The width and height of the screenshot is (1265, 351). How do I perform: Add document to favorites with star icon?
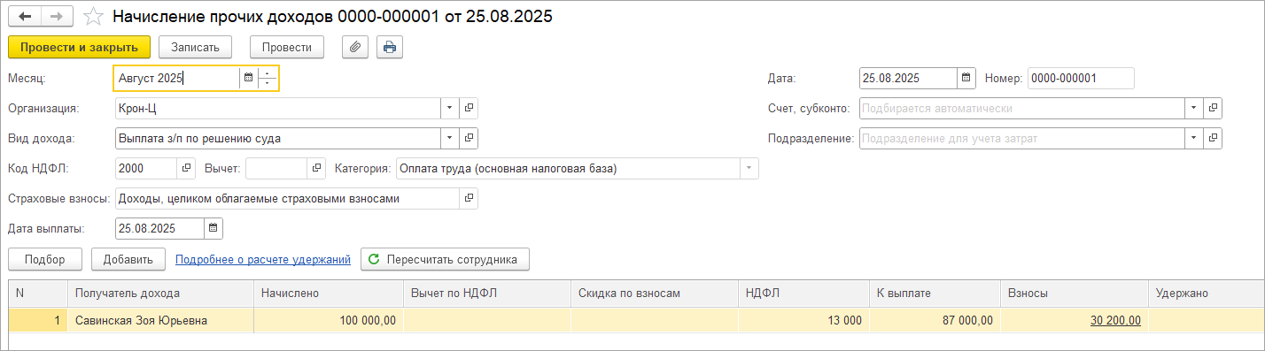[92, 17]
